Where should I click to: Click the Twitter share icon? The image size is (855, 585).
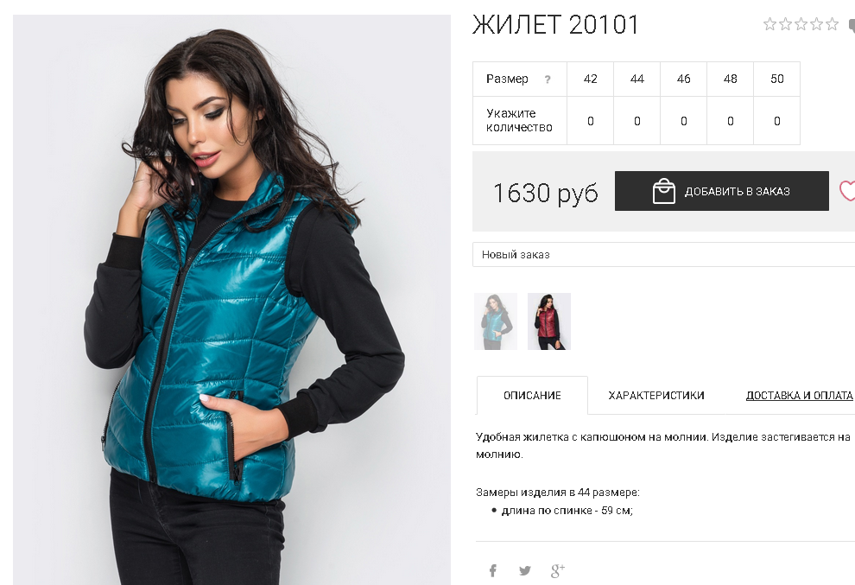click(x=524, y=571)
